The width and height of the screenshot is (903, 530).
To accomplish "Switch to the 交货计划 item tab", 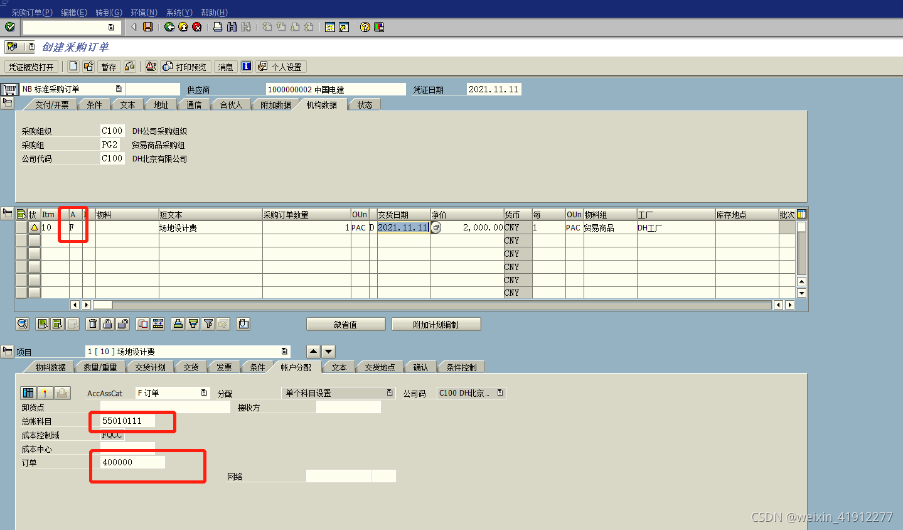I will tap(150, 367).
